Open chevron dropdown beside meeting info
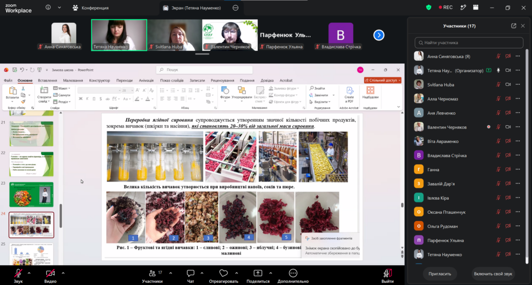The width and height of the screenshot is (532, 285). point(59,7)
